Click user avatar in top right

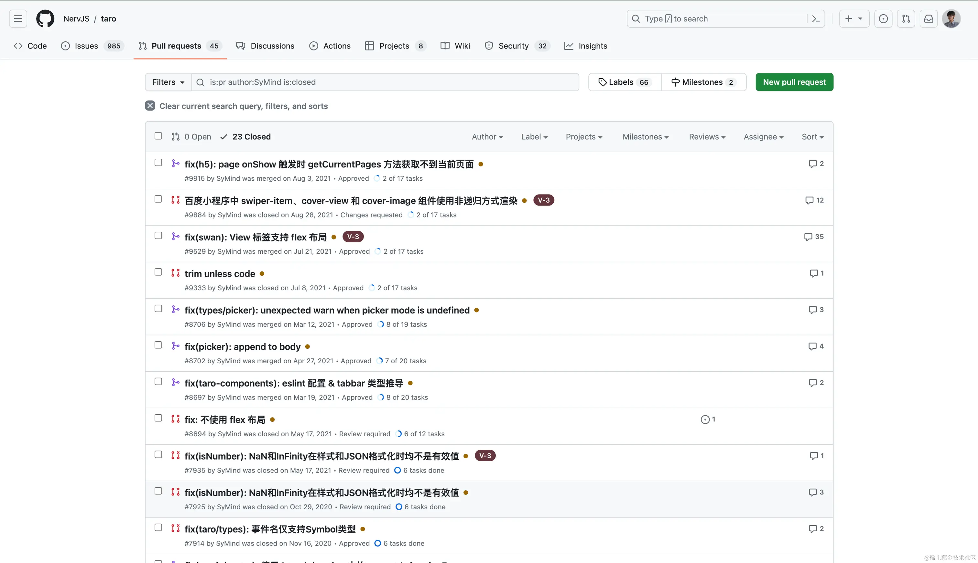[x=951, y=18]
